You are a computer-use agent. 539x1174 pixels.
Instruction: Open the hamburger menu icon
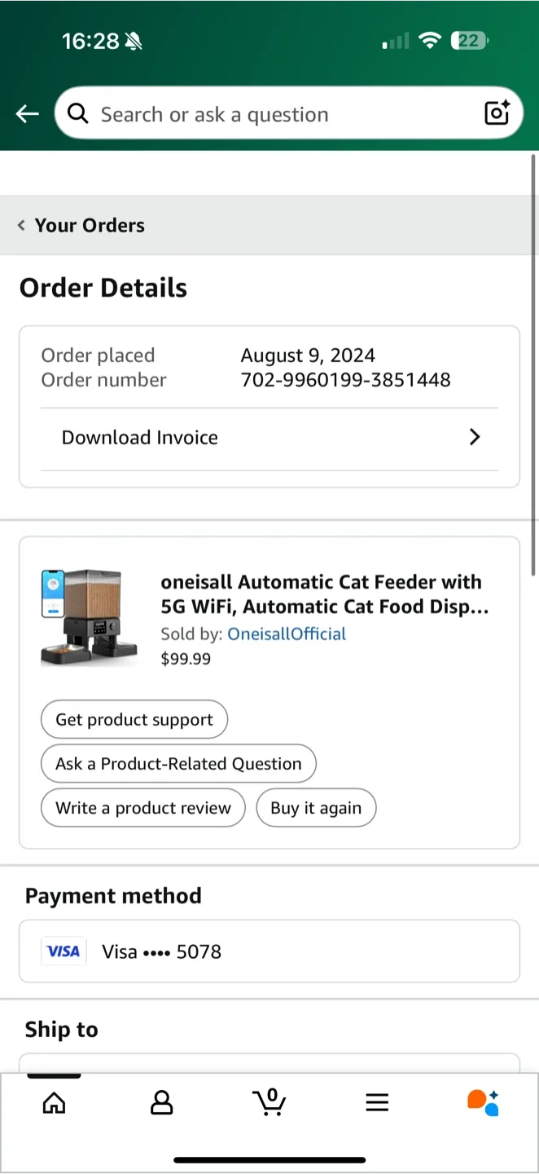point(377,1101)
